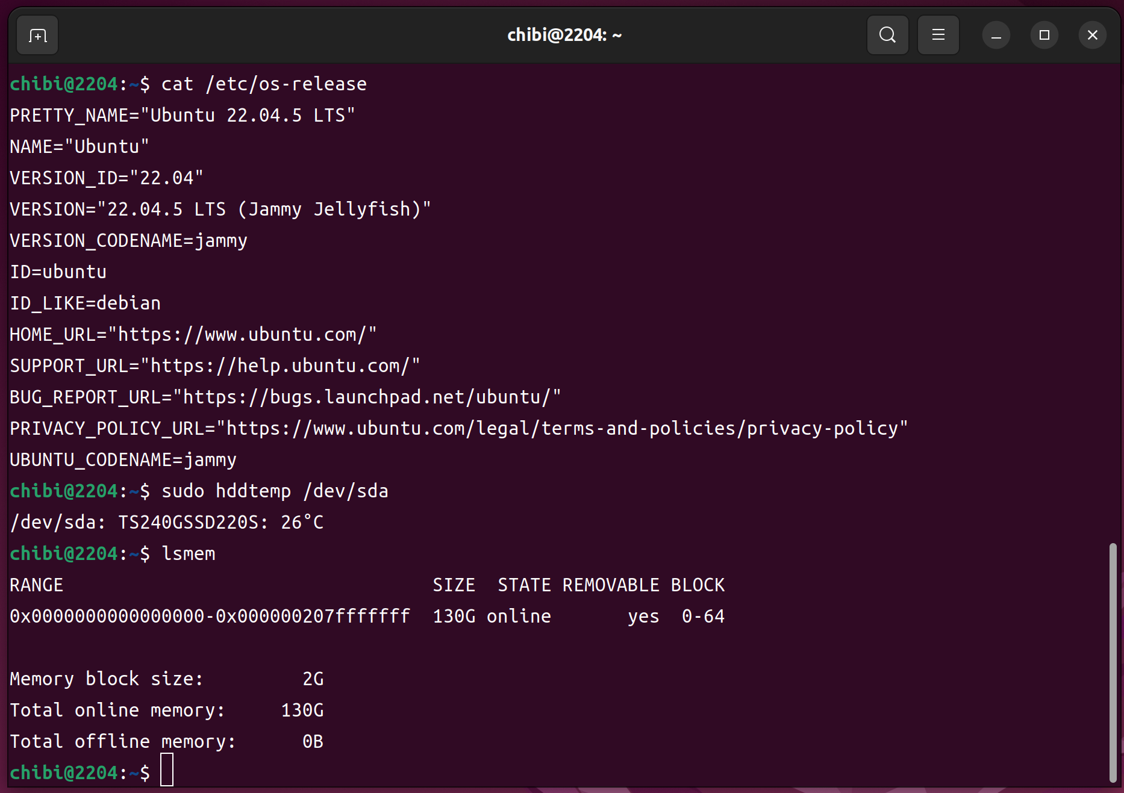Close the terminal window
The height and width of the screenshot is (793, 1124).
[x=1092, y=36]
